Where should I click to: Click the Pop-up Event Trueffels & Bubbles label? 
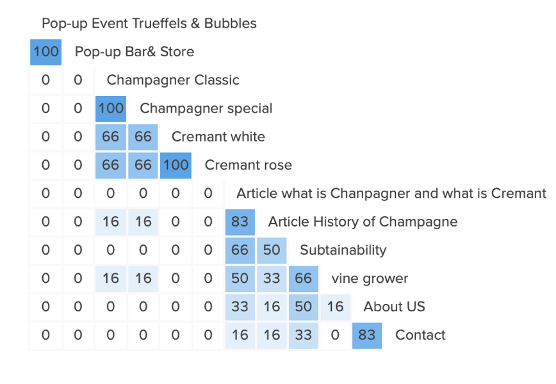[x=149, y=24]
